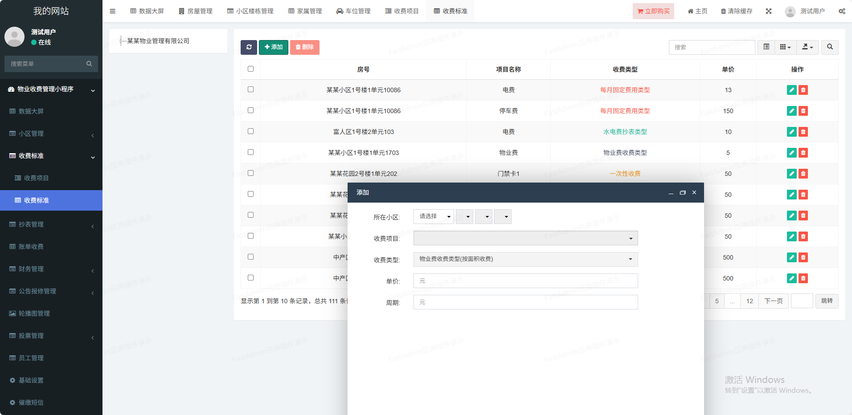Click the search magnifier button above table

pos(830,47)
